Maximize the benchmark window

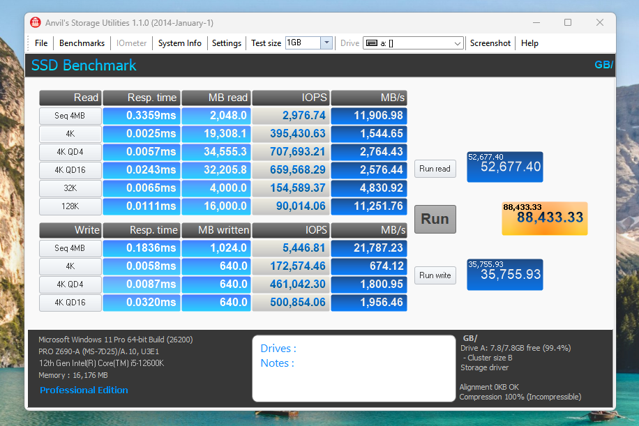tap(567, 22)
